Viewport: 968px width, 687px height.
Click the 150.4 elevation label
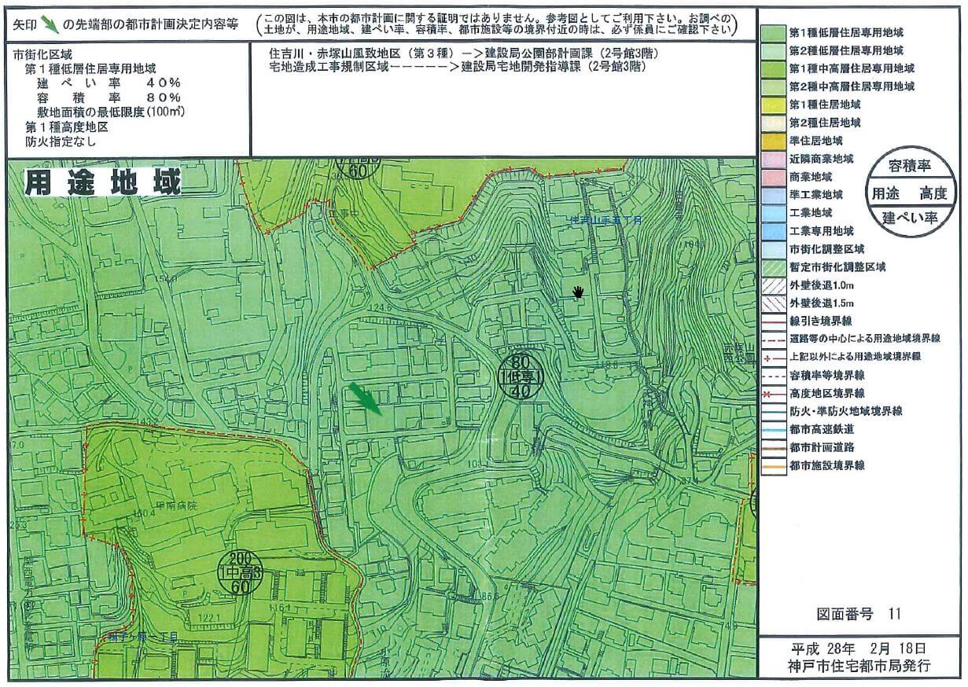142,512
